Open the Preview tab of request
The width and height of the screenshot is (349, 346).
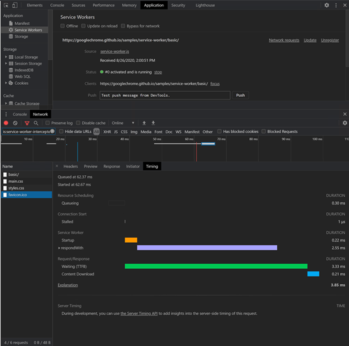[x=91, y=166]
